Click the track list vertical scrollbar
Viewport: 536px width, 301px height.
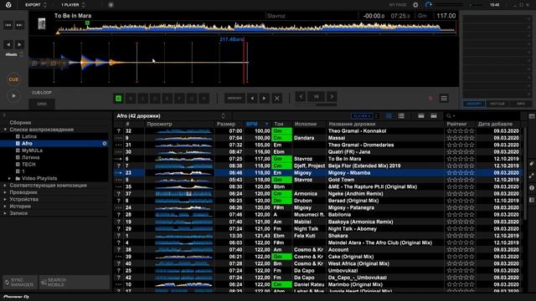525,174
